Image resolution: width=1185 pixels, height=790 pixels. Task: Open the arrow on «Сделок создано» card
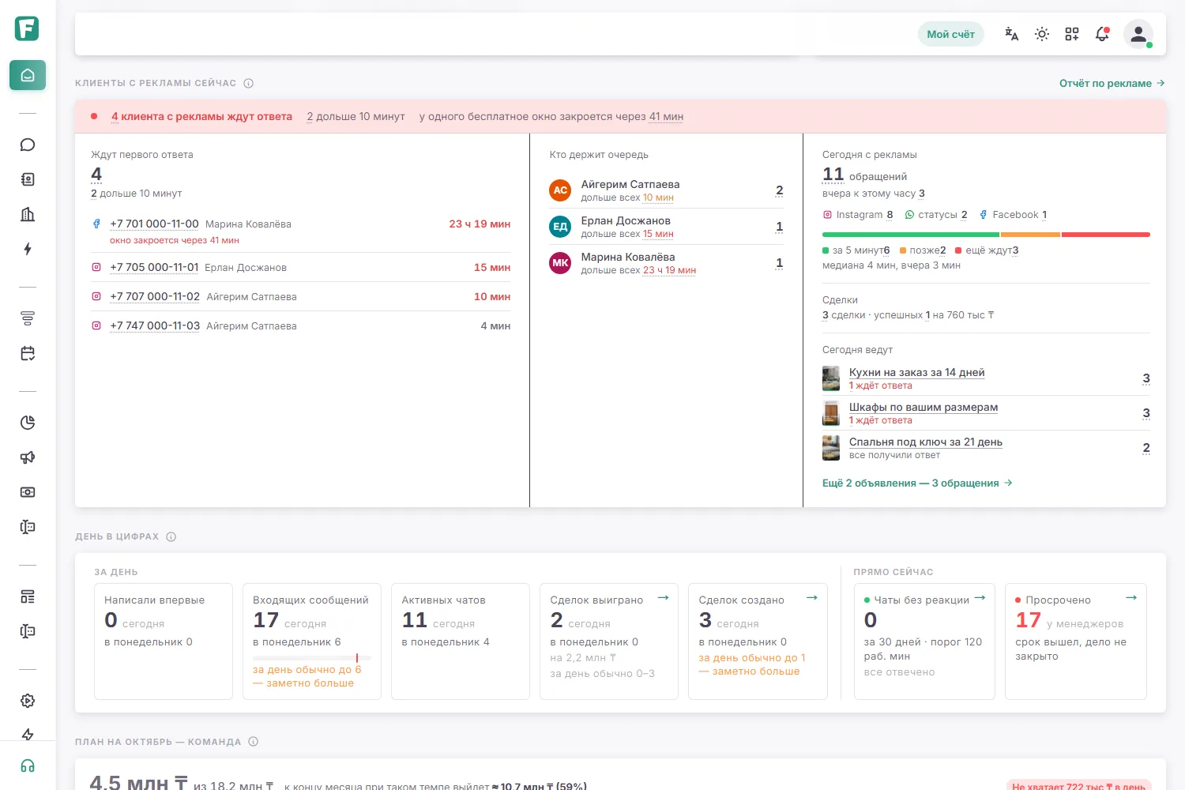pos(812,598)
